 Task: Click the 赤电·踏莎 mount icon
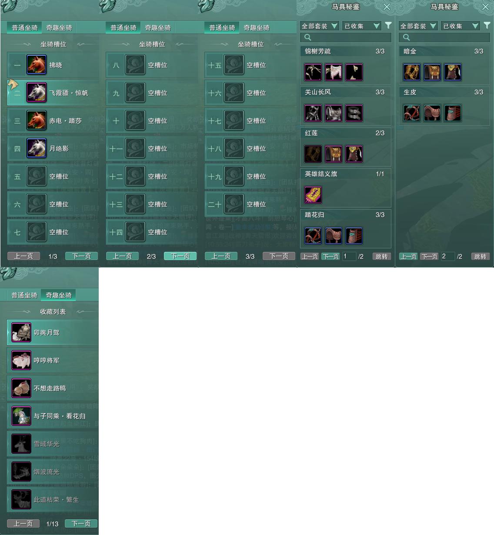(37, 120)
